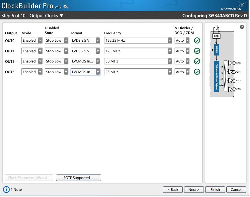Open OUT3 N Divider Auto dropdown
Image resolution: width=250 pixels, height=197 pixels.
(x=182, y=72)
